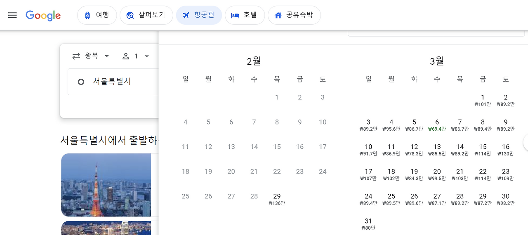Select March 19 priced ₩84.3만
528x235 pixels.
414,174
